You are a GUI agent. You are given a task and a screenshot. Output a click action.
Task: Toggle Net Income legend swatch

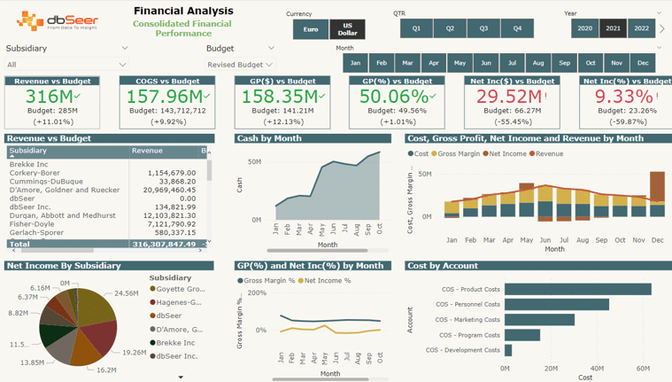(x=485, y=153)
